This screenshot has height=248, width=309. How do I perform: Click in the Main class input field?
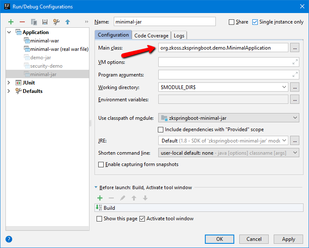pos(223,48)
